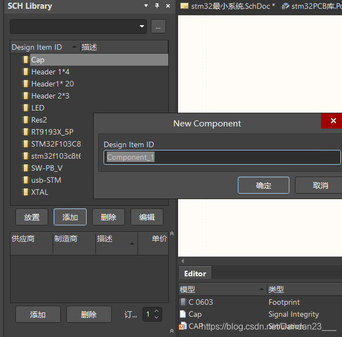Viewport: 342px width, 337px height.
Task: Click the 删除 button below the component list
Action: pyautogui.click(x=109, y=217)
